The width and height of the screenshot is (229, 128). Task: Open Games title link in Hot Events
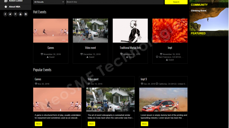click(51, 48)
